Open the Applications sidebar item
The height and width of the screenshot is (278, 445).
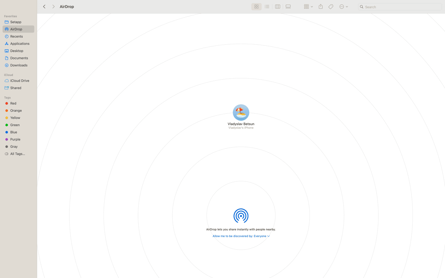point(19,44)
